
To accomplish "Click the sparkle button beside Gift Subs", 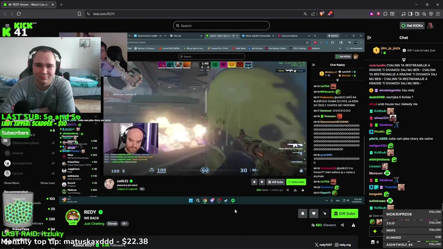I will tap(325, 214).
